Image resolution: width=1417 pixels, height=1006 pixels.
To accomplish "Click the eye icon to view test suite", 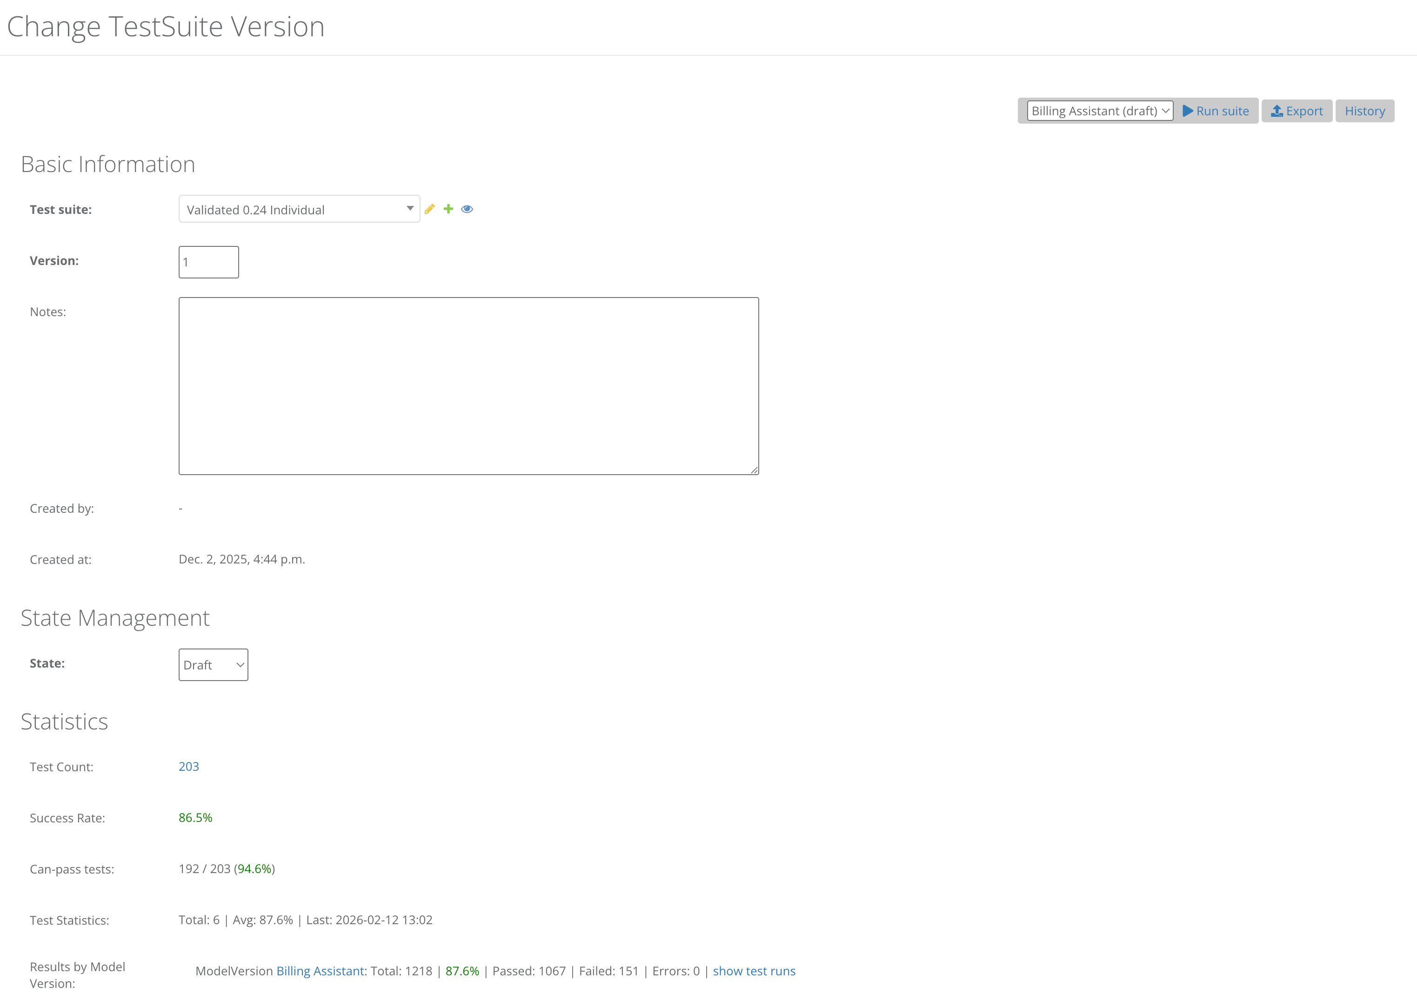I will [468, 209].
